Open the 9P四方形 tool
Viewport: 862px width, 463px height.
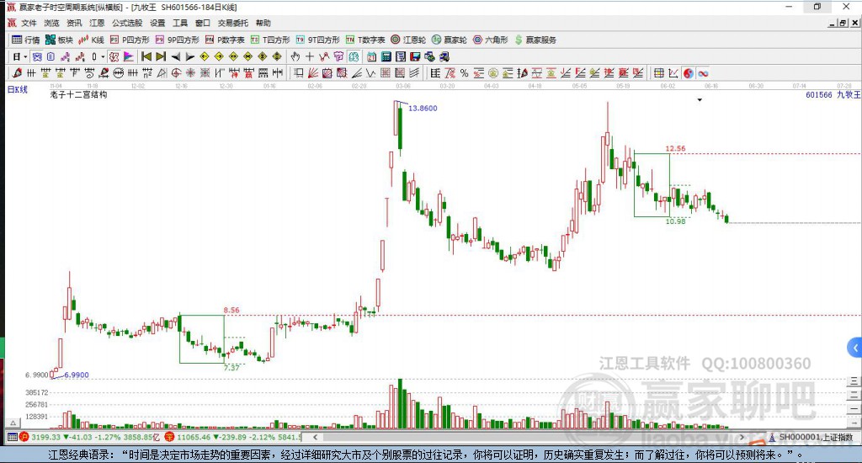coord(178,40)
